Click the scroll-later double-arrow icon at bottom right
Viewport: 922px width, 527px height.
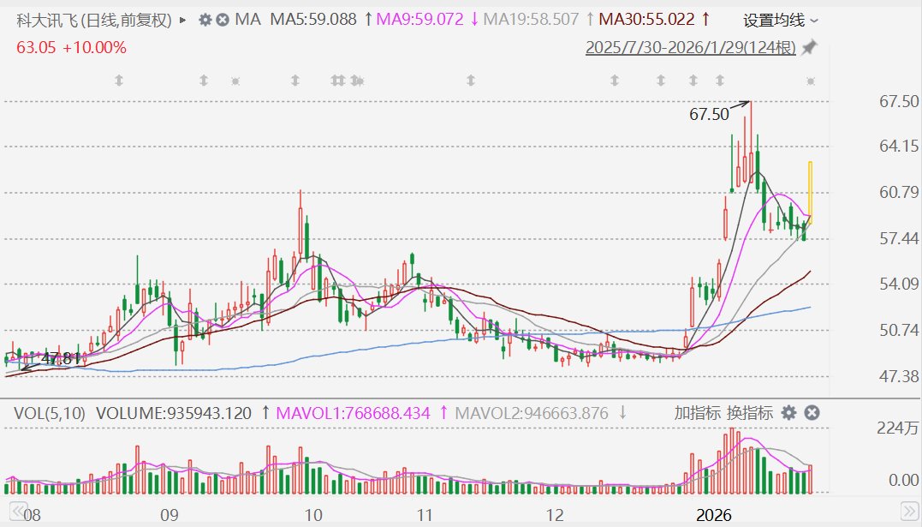909,511
